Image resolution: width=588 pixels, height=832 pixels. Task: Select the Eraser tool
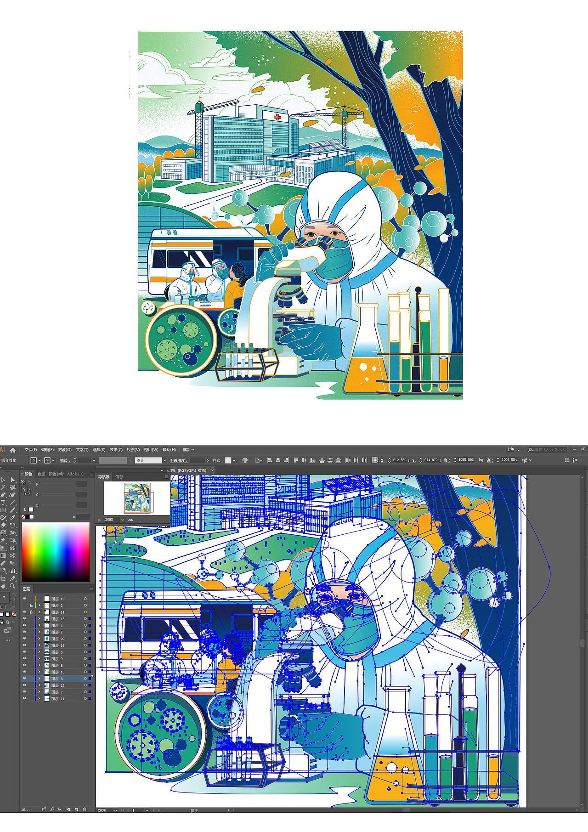click(x=3, y=525)
